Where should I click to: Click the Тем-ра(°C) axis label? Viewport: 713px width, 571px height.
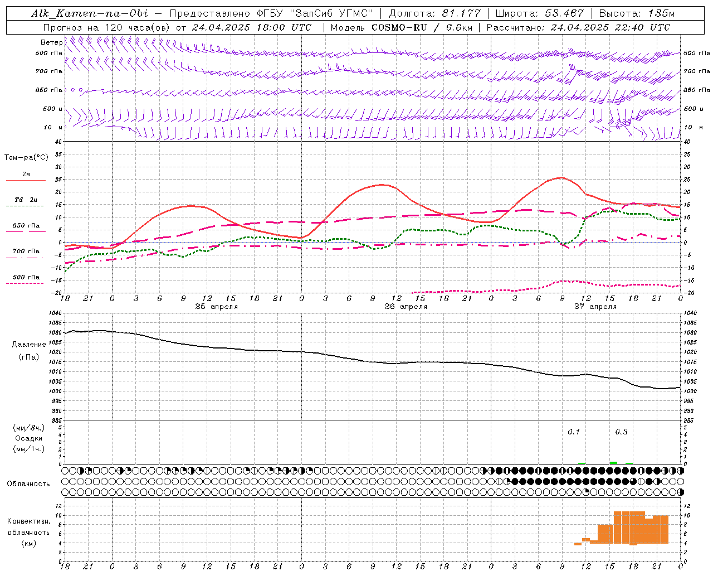pos(26,158)
